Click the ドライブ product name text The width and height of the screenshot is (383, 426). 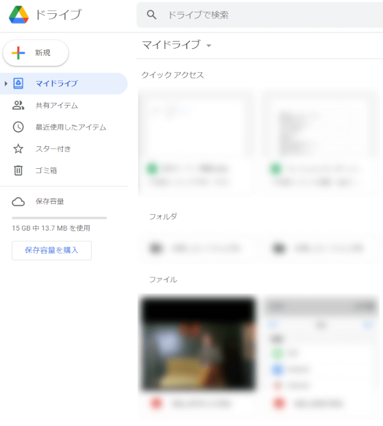[x=59, y=15]
